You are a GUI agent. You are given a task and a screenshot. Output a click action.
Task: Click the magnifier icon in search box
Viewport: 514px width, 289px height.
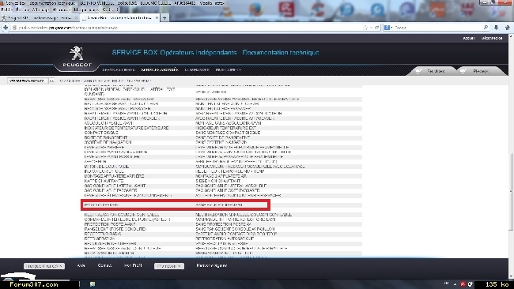[486, 28]
